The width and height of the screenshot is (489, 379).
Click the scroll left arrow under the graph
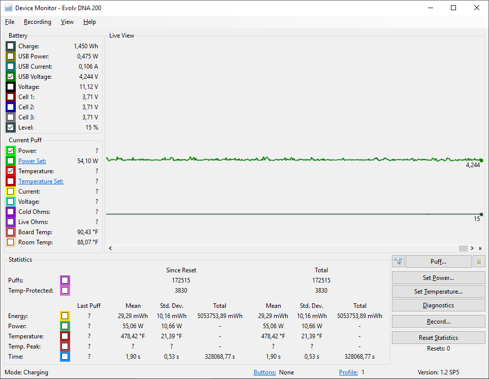coord(111,248)
